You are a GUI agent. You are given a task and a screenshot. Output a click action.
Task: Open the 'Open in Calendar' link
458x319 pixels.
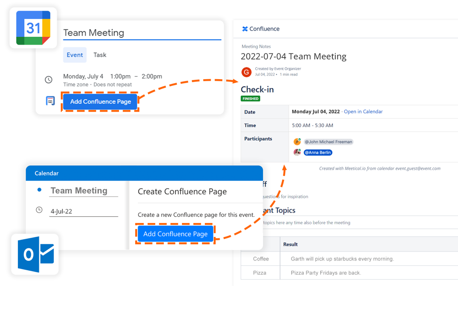pyautogui.click(x=363, y=112)
